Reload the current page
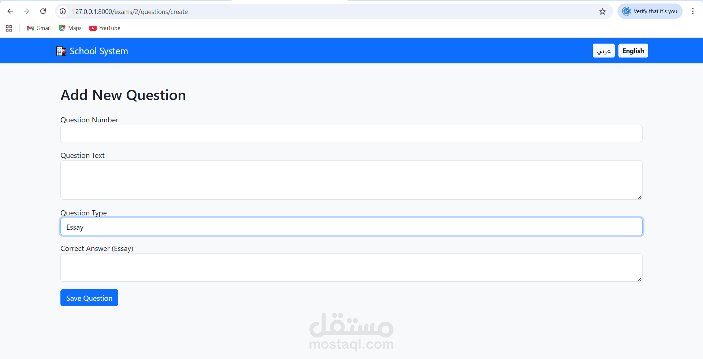 coord(43,11)
